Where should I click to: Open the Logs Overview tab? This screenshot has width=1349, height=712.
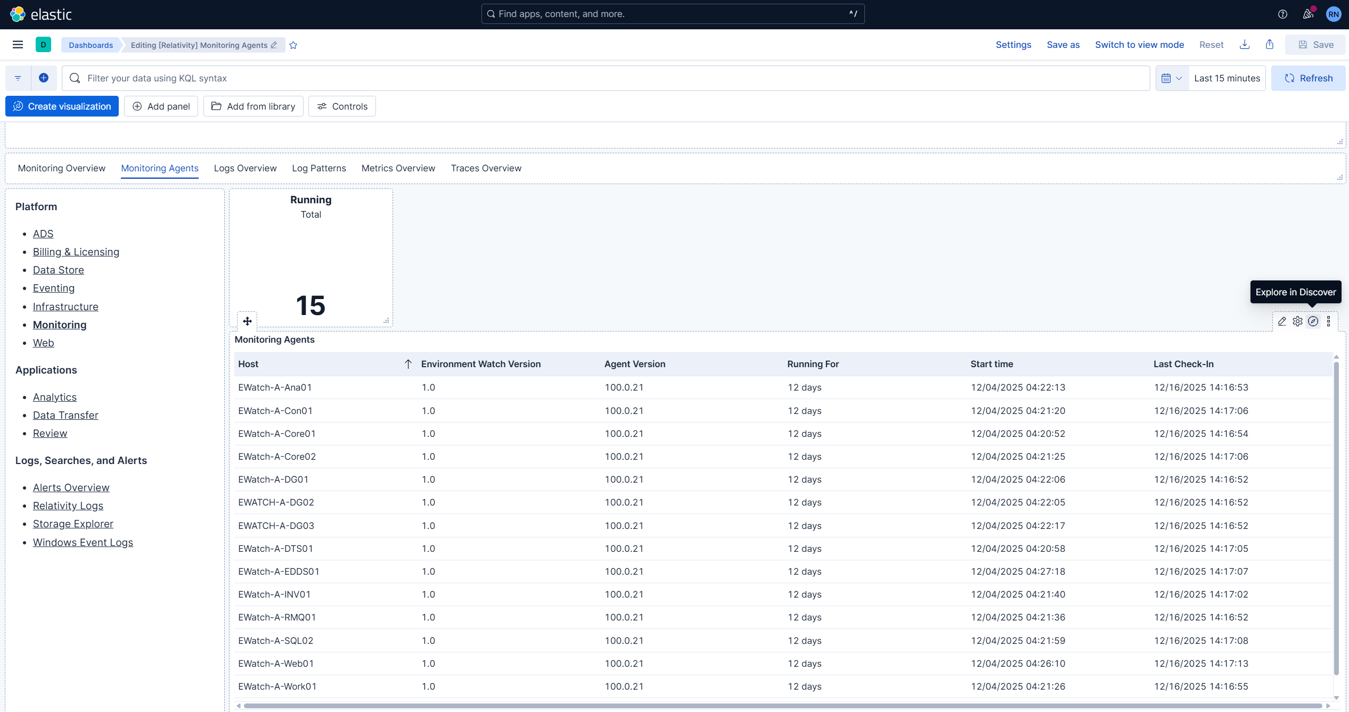246,168
